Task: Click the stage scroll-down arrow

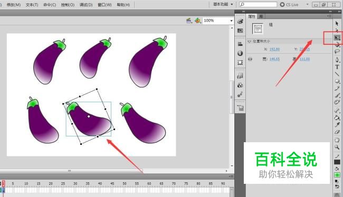Action: coord(232,166)
